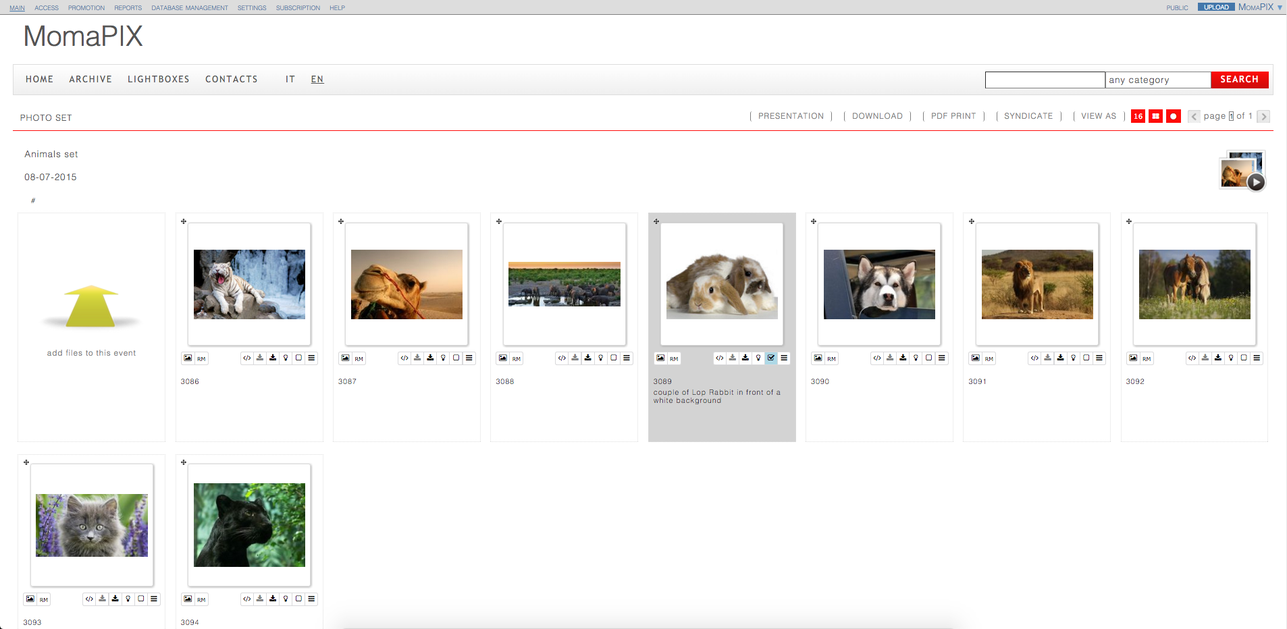
Task: Open the hamburger menu for photo 3086
Action: [311, 358]
